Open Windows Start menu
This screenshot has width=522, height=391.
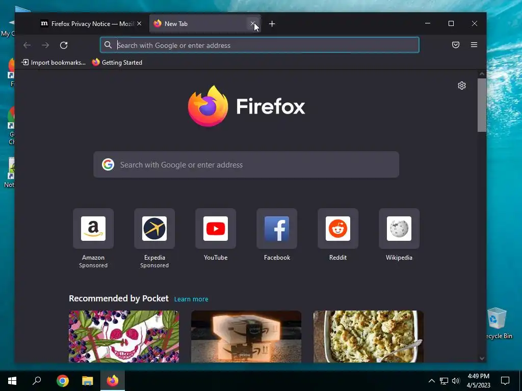pyautogui.click(x=12, y=381)
